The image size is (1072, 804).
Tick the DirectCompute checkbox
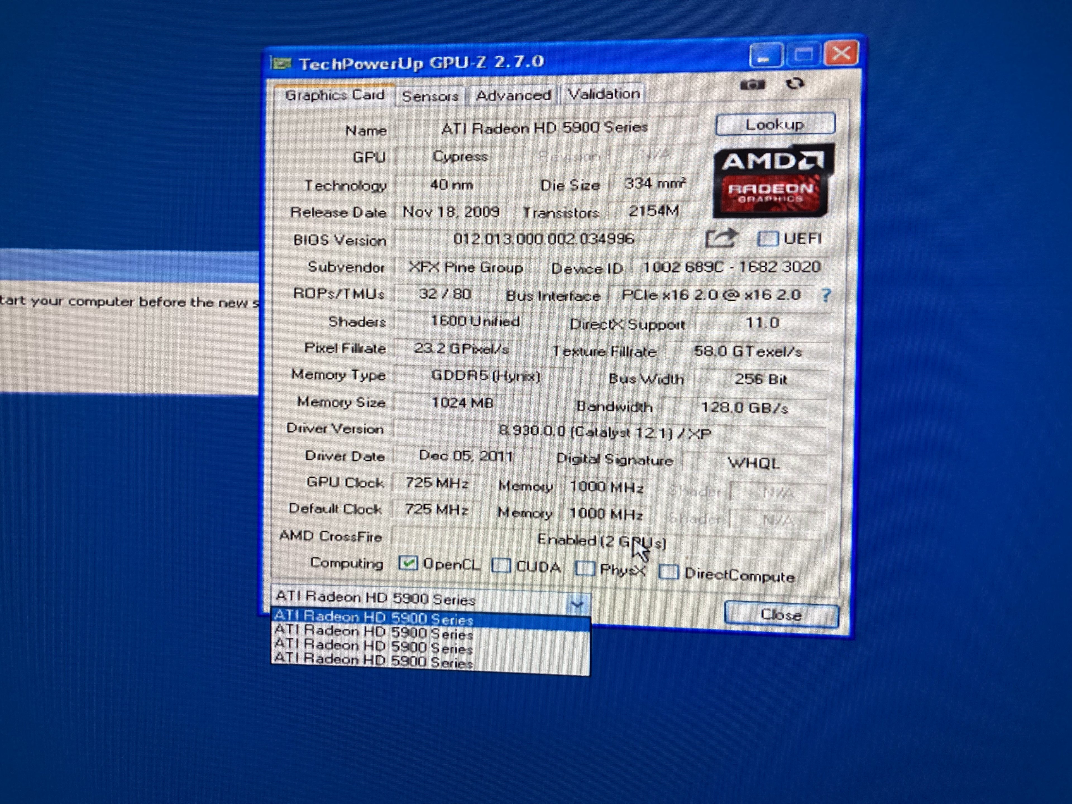pyautogui.click(x=669, y=572)
